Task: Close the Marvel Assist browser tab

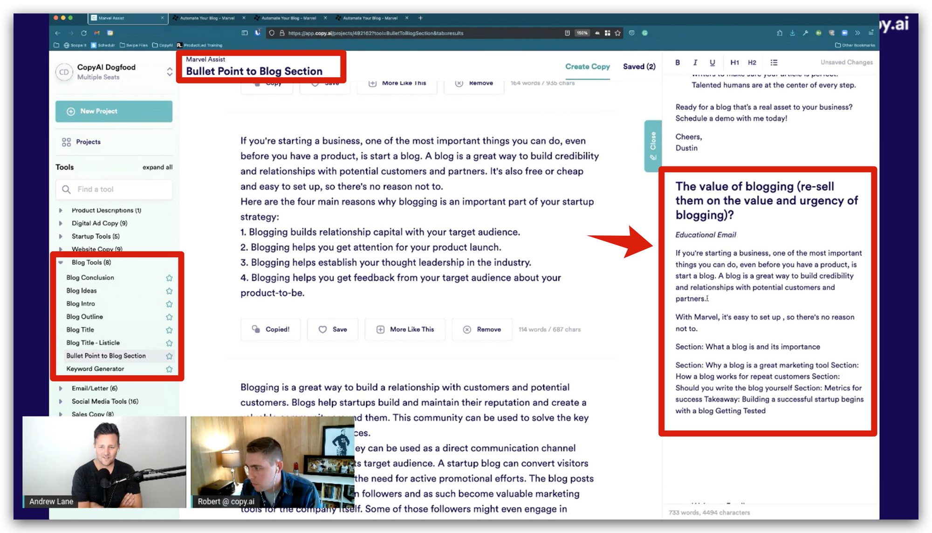Action: coord(162,18)
